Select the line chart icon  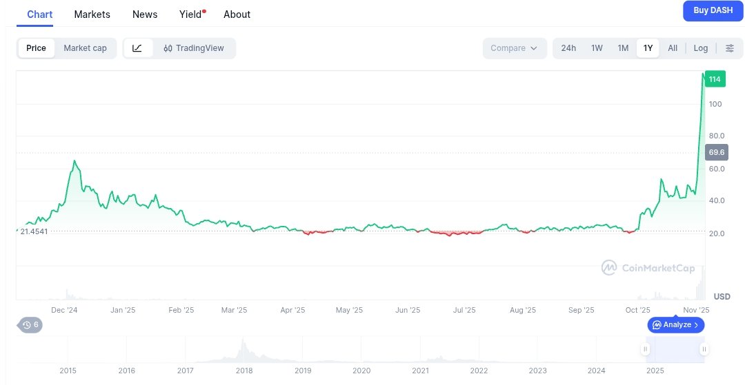(x=137, y=48)
